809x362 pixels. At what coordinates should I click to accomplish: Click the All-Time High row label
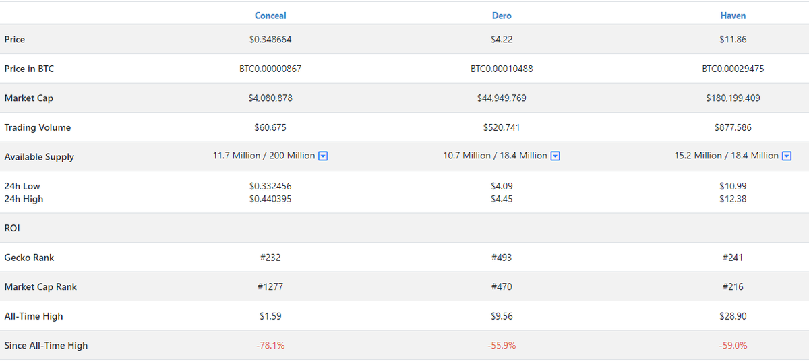[x=34, y=316]
